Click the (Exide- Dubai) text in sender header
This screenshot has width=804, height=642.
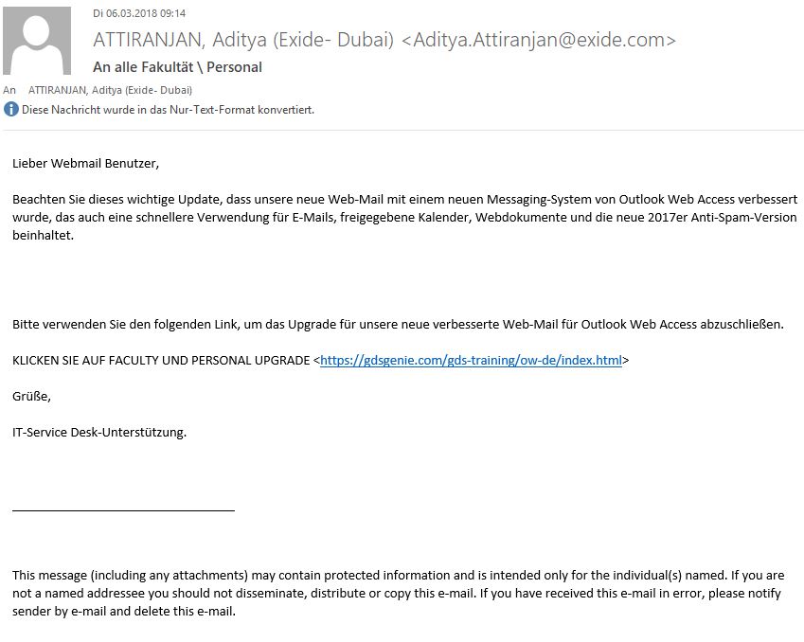click(x=332, y=40)
